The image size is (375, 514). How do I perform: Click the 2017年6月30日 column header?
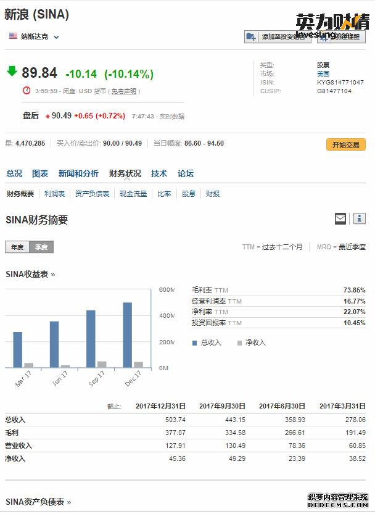282,406
